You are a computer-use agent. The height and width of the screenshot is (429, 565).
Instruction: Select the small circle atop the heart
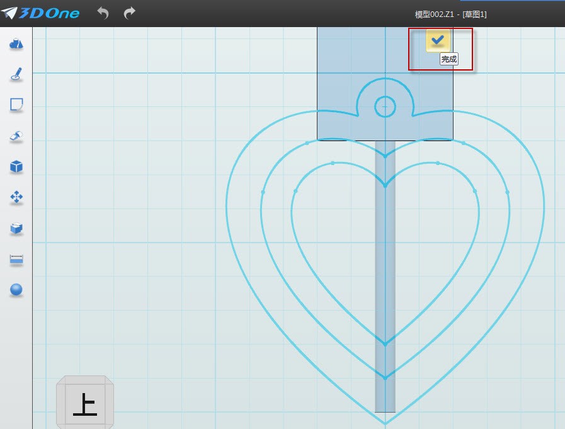pyautogui.click(x=385, y=106)
